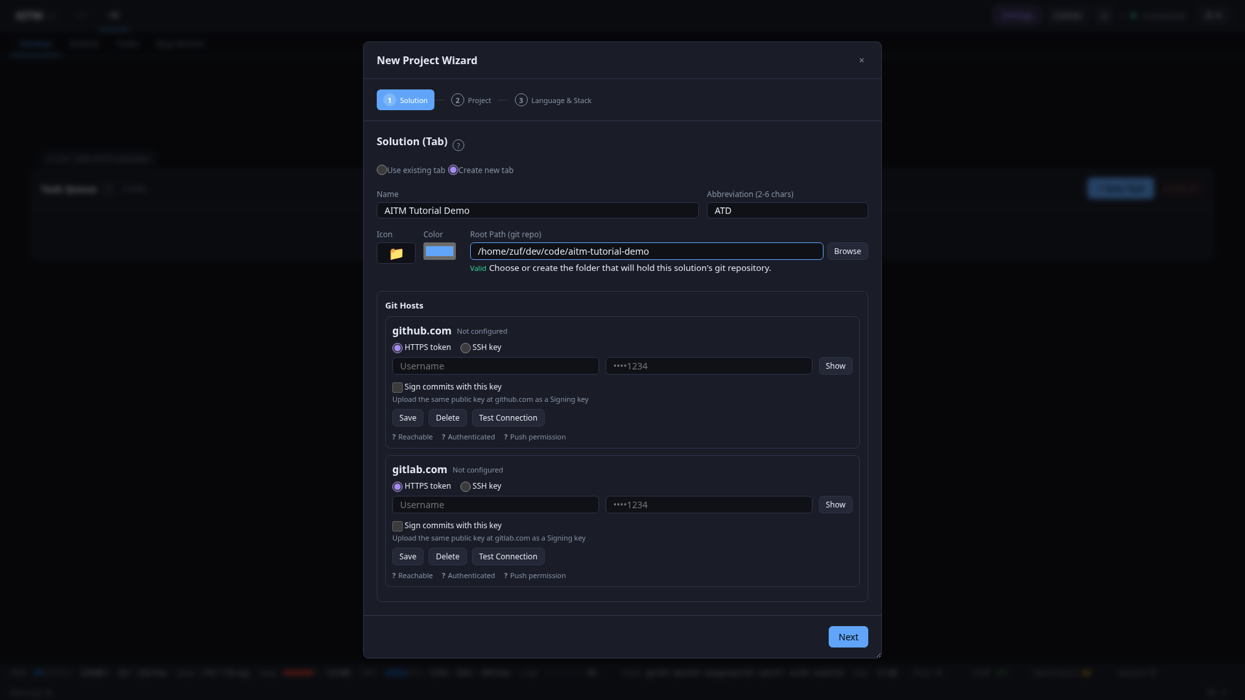Enable sign commits for gitlab.com
The width and height of the screenshot is (1245, 700).
[397, 526]
